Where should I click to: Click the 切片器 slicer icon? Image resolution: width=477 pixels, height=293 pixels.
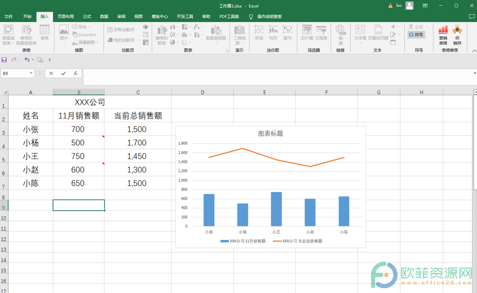coord(307,33)
